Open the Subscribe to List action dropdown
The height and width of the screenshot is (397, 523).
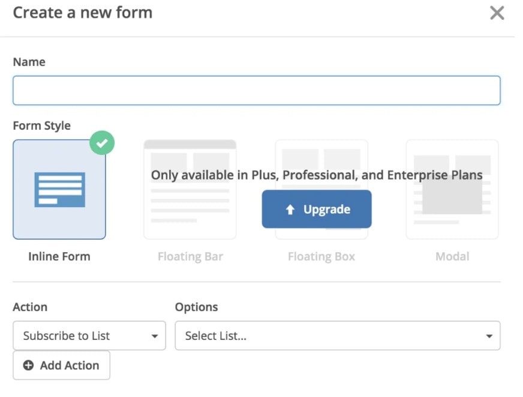[x=89, y=336]
